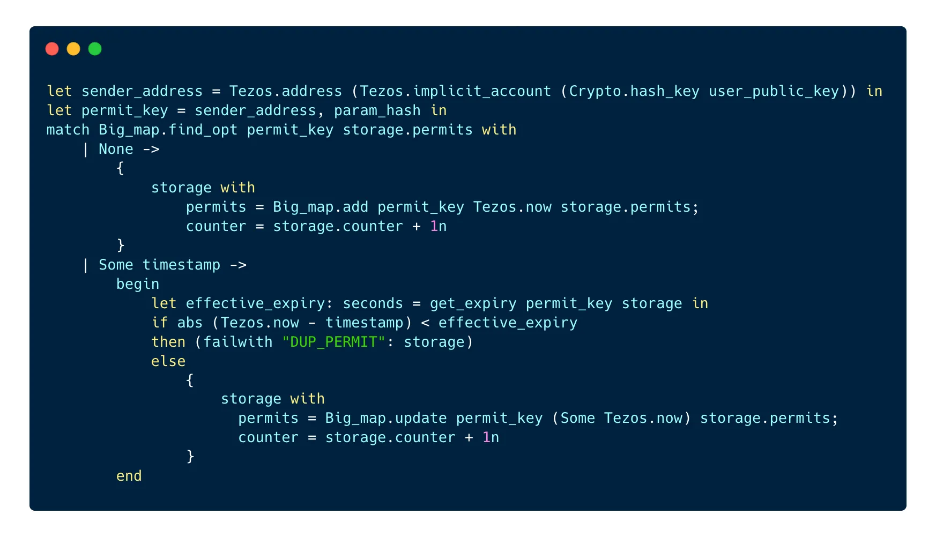Click Tezos.implicit_account in the first line
The image size is (936, 537).
[455, 91]
